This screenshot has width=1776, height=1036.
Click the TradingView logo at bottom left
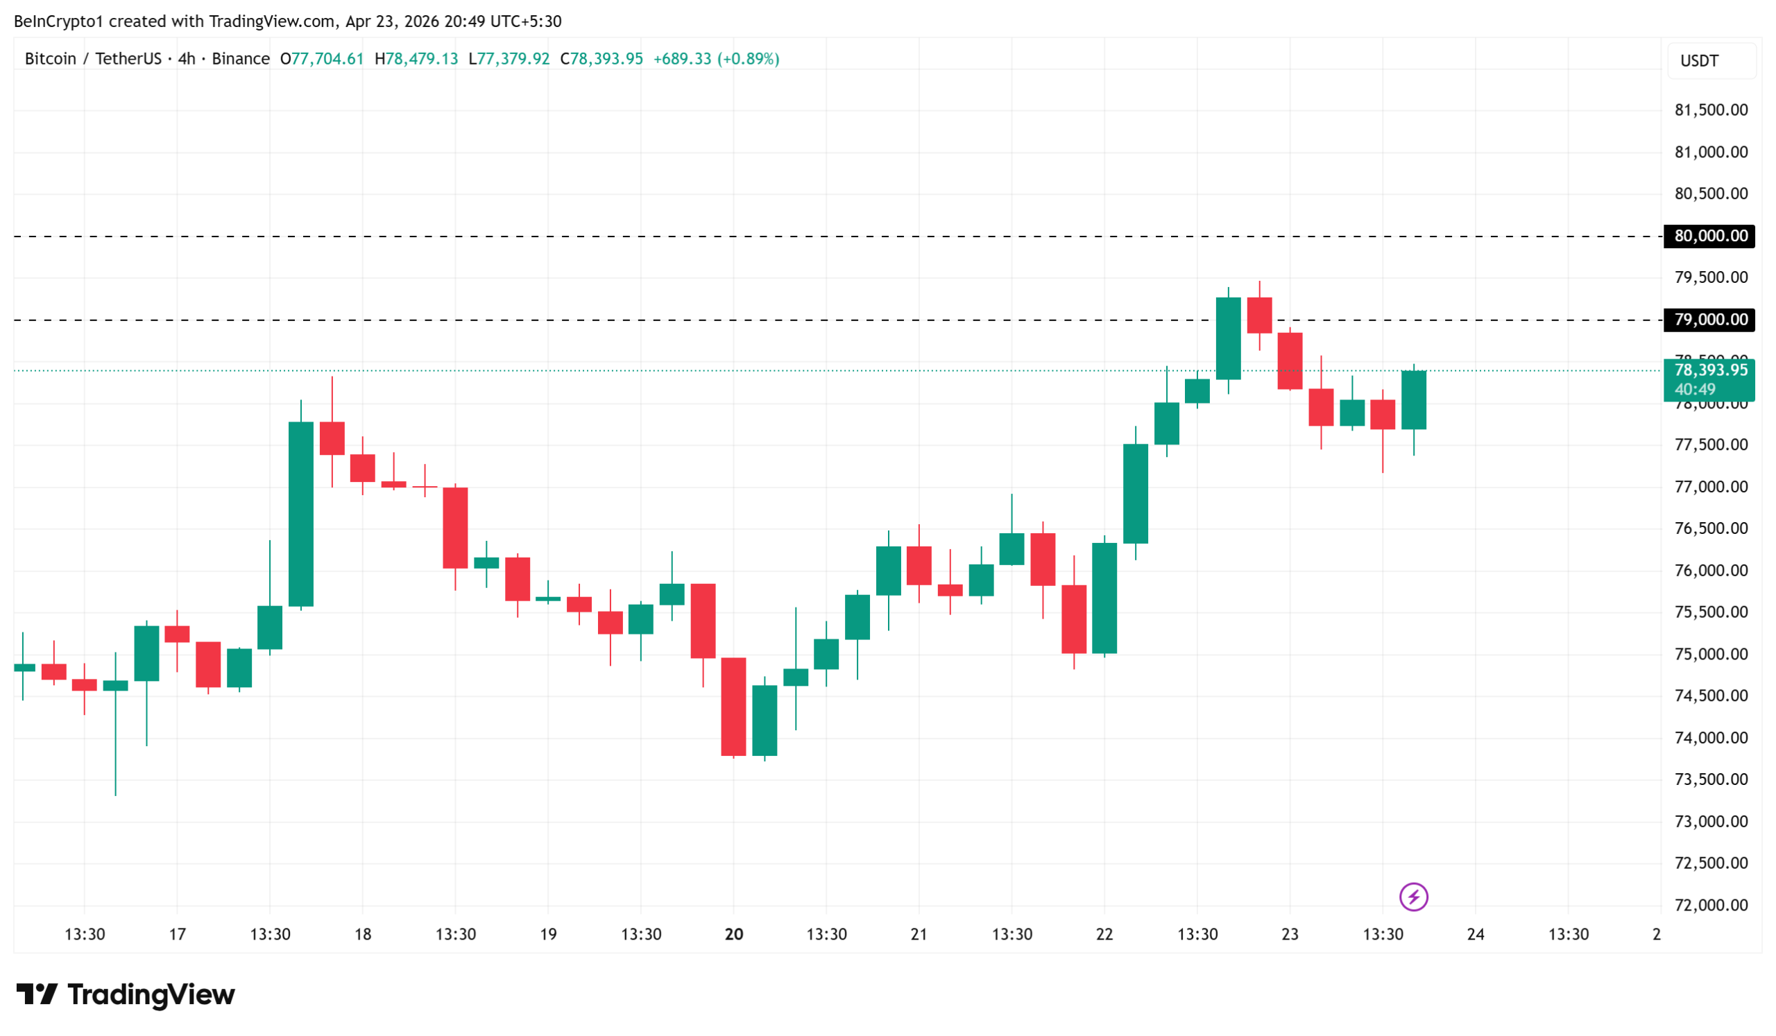tap(126, 994)
